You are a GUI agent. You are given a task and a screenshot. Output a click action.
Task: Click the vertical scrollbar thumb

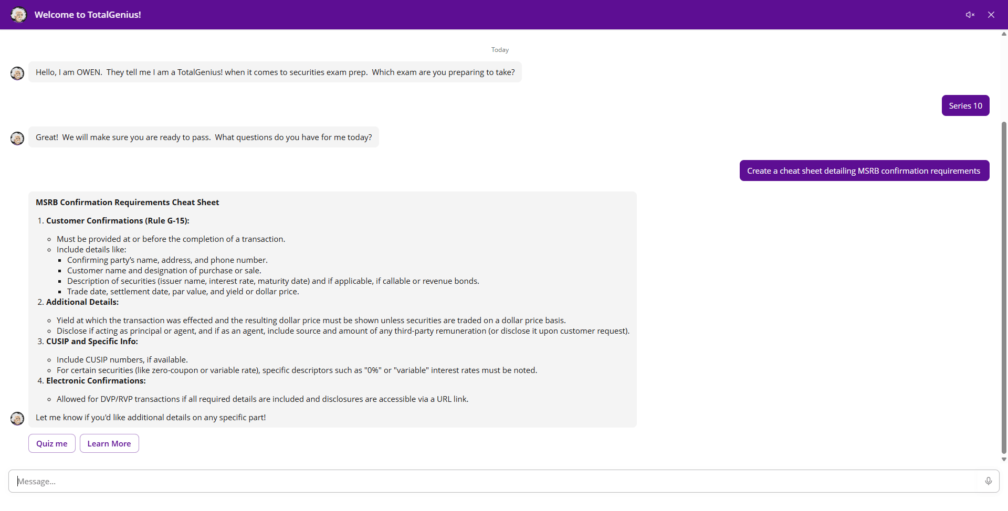pyautogui.click(x=1004, y=288)
